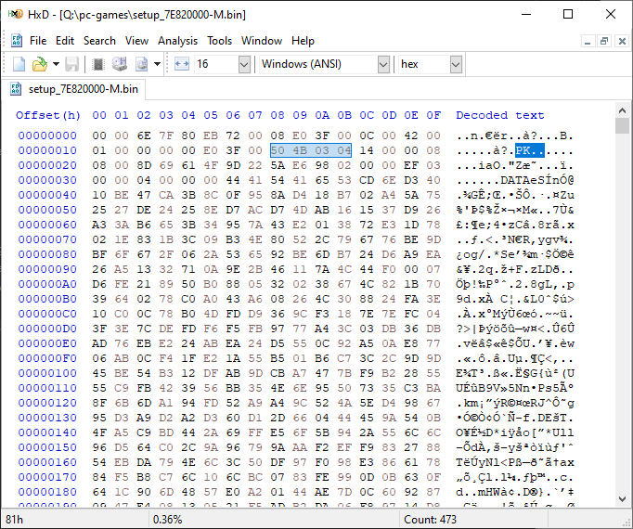The width and height of the screenshot is (633, 529).
Task: Open the Tools menu
Action: (220, 41)
